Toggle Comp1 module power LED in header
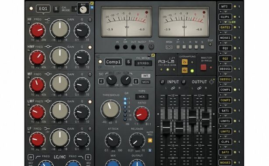The image size is (269, 166). tap(100, 62)
